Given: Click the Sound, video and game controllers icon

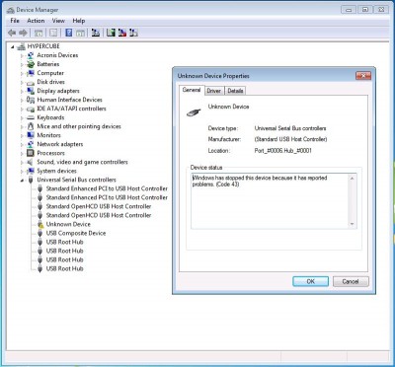Looking at the screenshot, I should [x=31, y=162].
